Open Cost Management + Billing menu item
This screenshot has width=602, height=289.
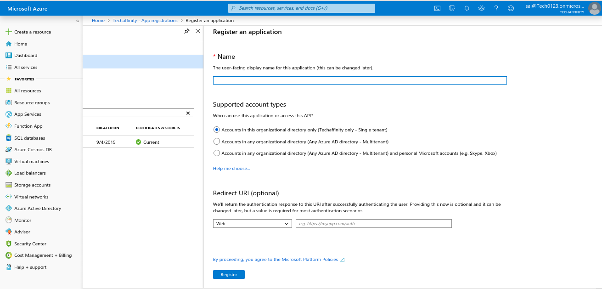43,255
